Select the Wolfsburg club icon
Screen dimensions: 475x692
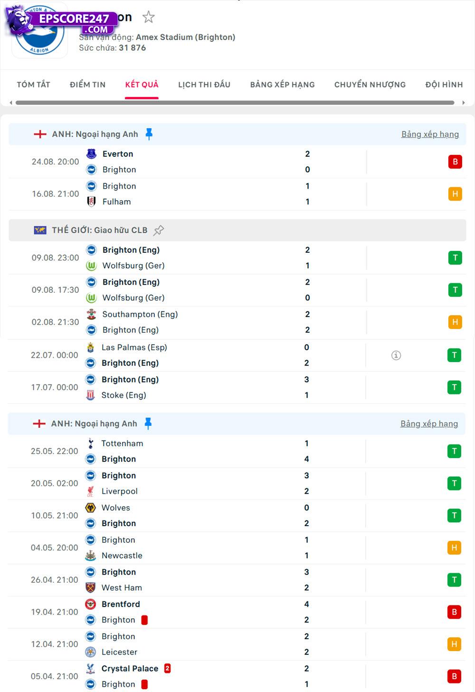[92, 266]
